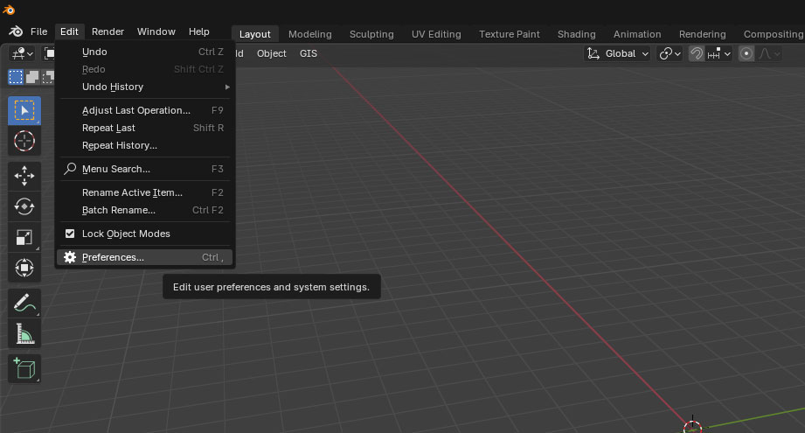805x433 pixels.
Task: Open proportional editing falloff dropdown
Action: click(x=769, y=53)
